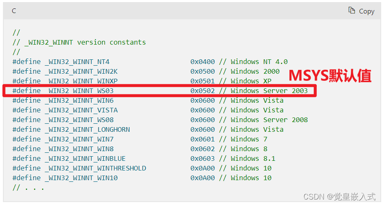
Task: Click the _WIN32_WINNT_WINBLUE define name
Action: point(85,159)
